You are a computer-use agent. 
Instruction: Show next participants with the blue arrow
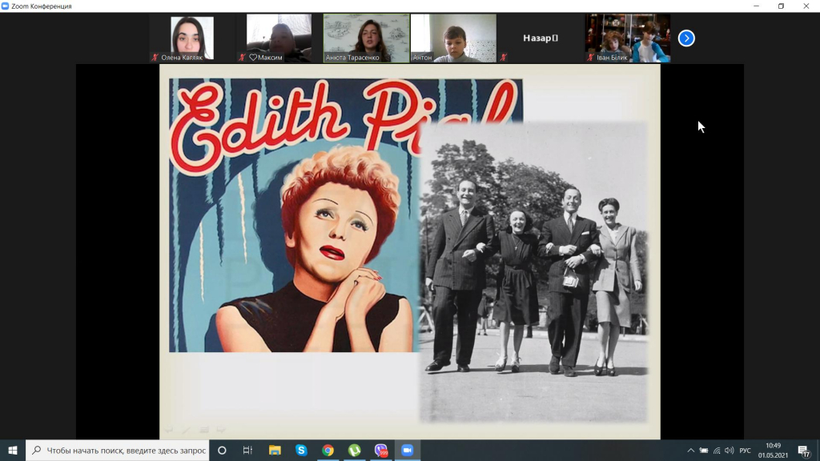686,38
